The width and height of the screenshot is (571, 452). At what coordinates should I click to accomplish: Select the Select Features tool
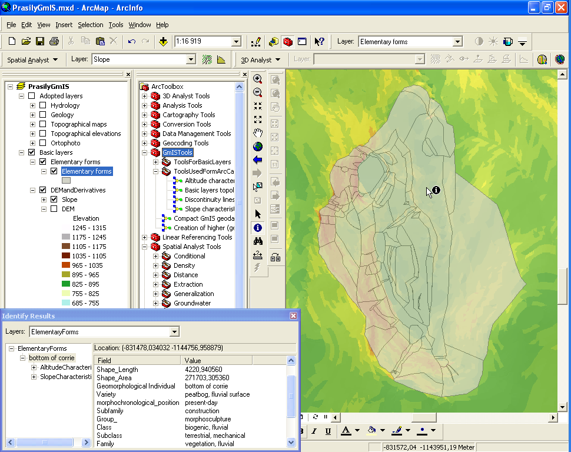[x=257, y=187]
